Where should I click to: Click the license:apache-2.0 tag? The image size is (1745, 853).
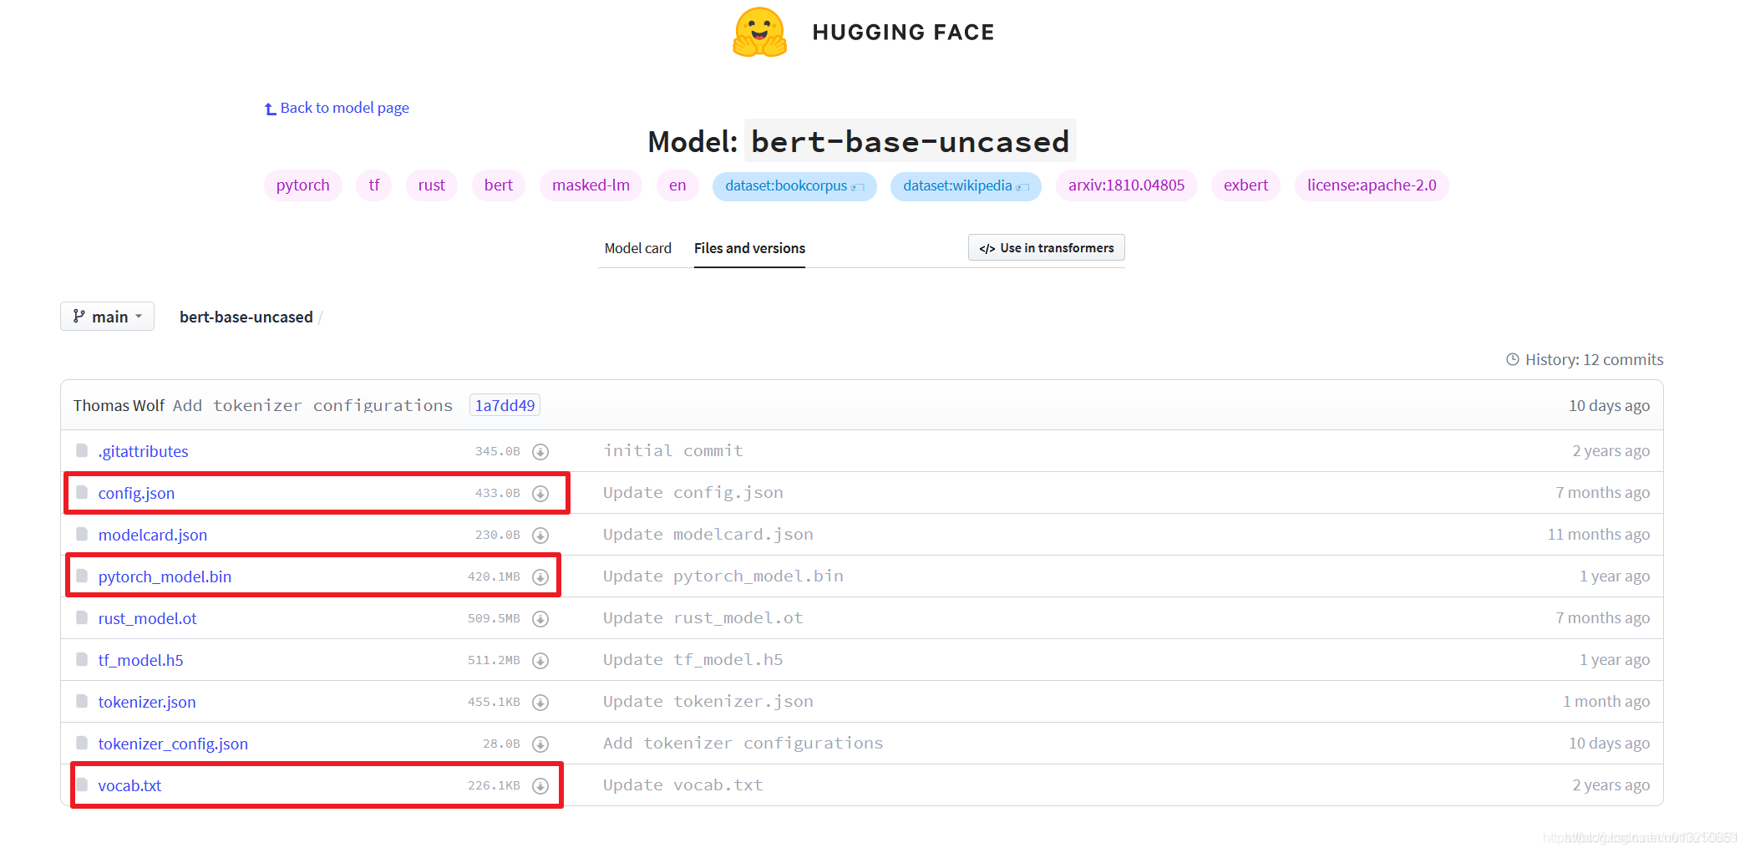[x=1372, y=185]
